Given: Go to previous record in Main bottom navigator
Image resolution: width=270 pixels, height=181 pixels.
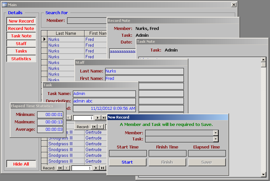Looking at the screenshot, I should (67, 168).
